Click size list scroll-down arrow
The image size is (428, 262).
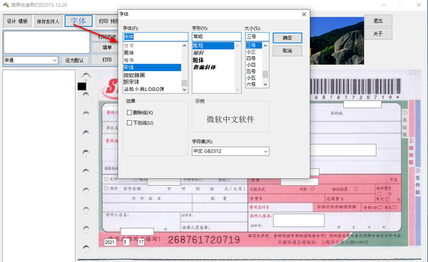[x=265, y=85]
